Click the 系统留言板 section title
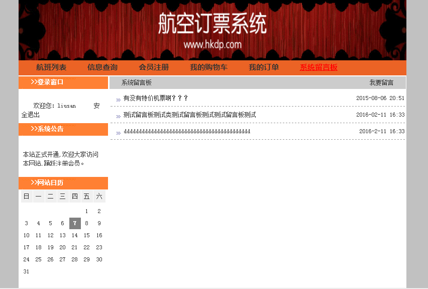Viewport: 428px width, 289px height. coord(137,82)
